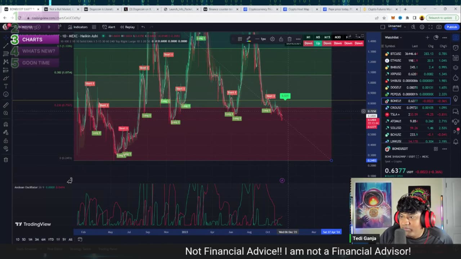Toggle magnet mode
Screen dimensions: 461x259
pyautogui.click(x=6, y=124)
